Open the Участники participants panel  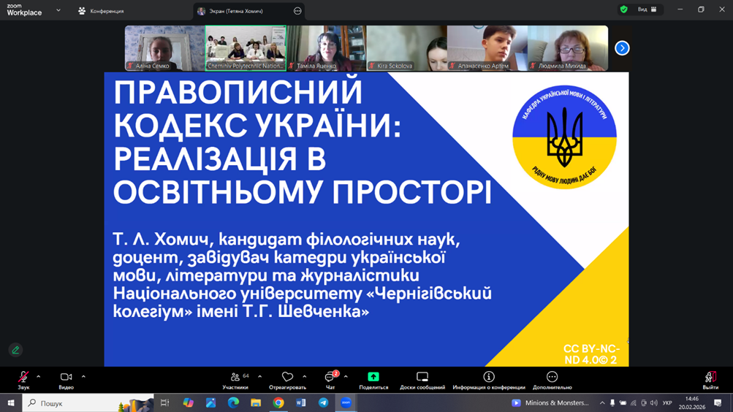pyautogui.click(x=235, y=378)
